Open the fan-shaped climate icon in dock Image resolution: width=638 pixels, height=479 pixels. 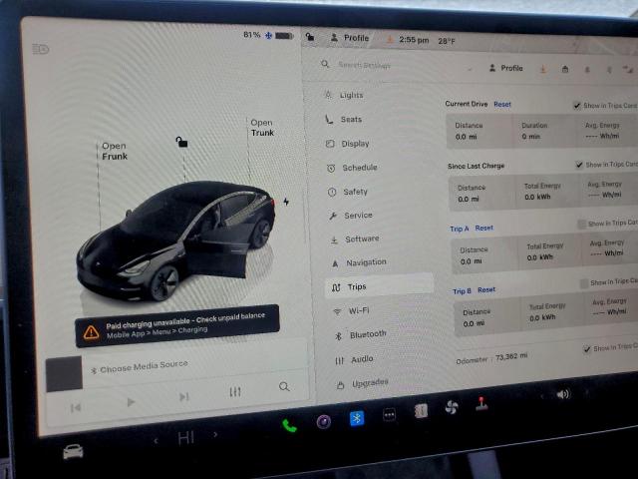point(452,407)
